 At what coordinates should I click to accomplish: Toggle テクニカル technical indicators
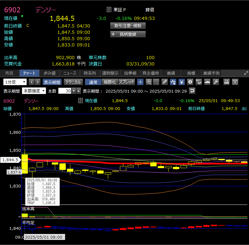coord(73,82)
